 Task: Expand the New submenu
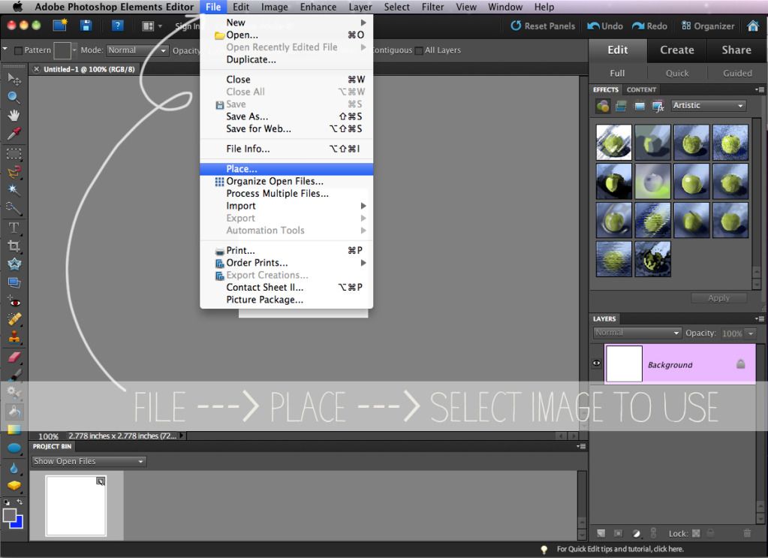click(x=287, y=23)
